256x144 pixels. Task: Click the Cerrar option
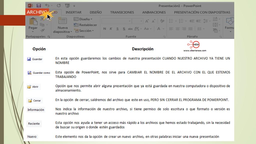(x=34, y=100)
